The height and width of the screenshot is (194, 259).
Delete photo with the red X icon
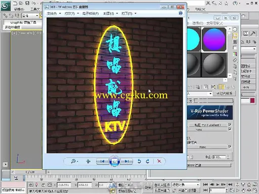pos(159,161)
